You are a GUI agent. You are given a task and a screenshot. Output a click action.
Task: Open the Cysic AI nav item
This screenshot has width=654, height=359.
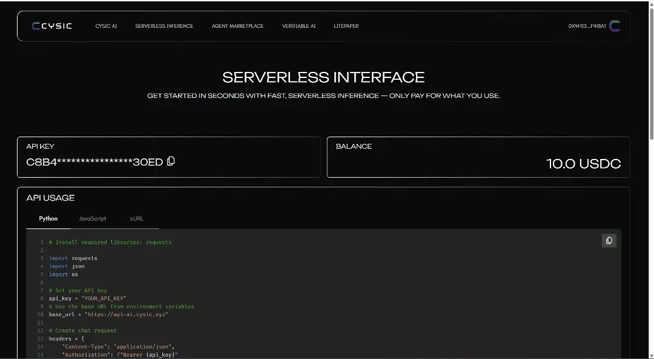coord(106,26)
